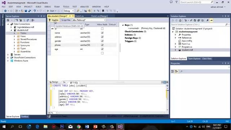The height and width of the screenshot is (130, 231).
Task: Select SharePoint Connections in Server Explorer
Action: coord(25,58)
